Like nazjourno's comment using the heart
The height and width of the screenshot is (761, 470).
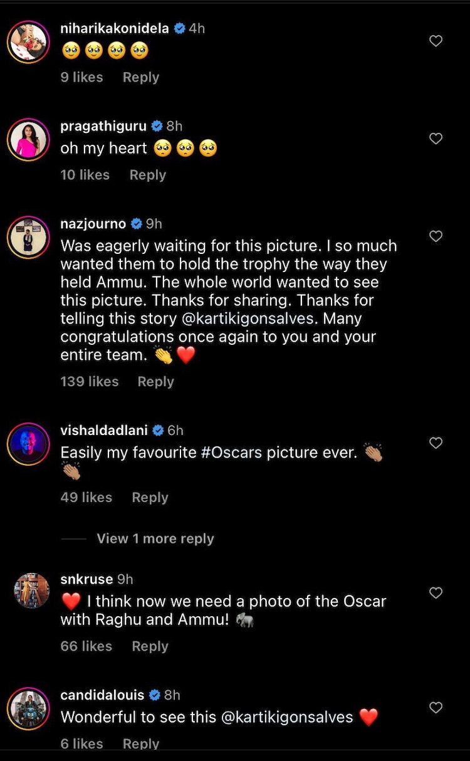click(436, 236)
